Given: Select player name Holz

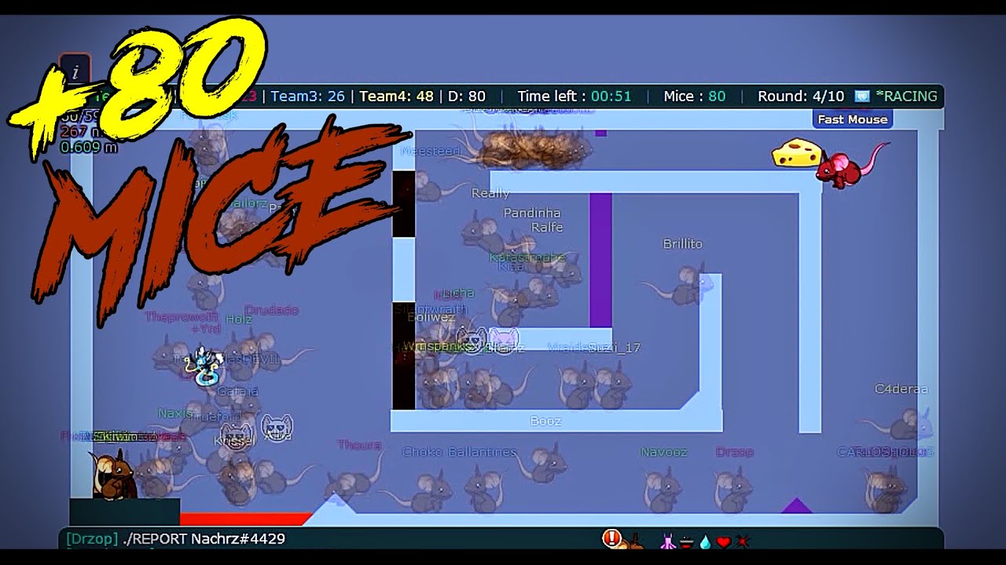Looking at the screenshot, I should click(x=239, y=319).
